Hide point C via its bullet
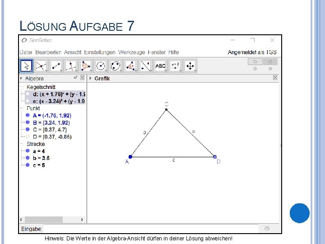The image size is (325, 244). (x=28, y=129)
